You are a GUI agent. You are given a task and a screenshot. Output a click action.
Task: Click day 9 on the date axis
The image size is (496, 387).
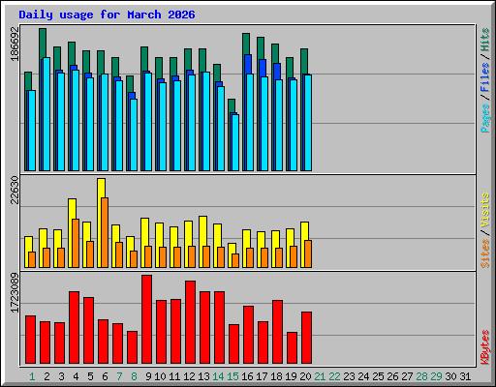(148, 376)
